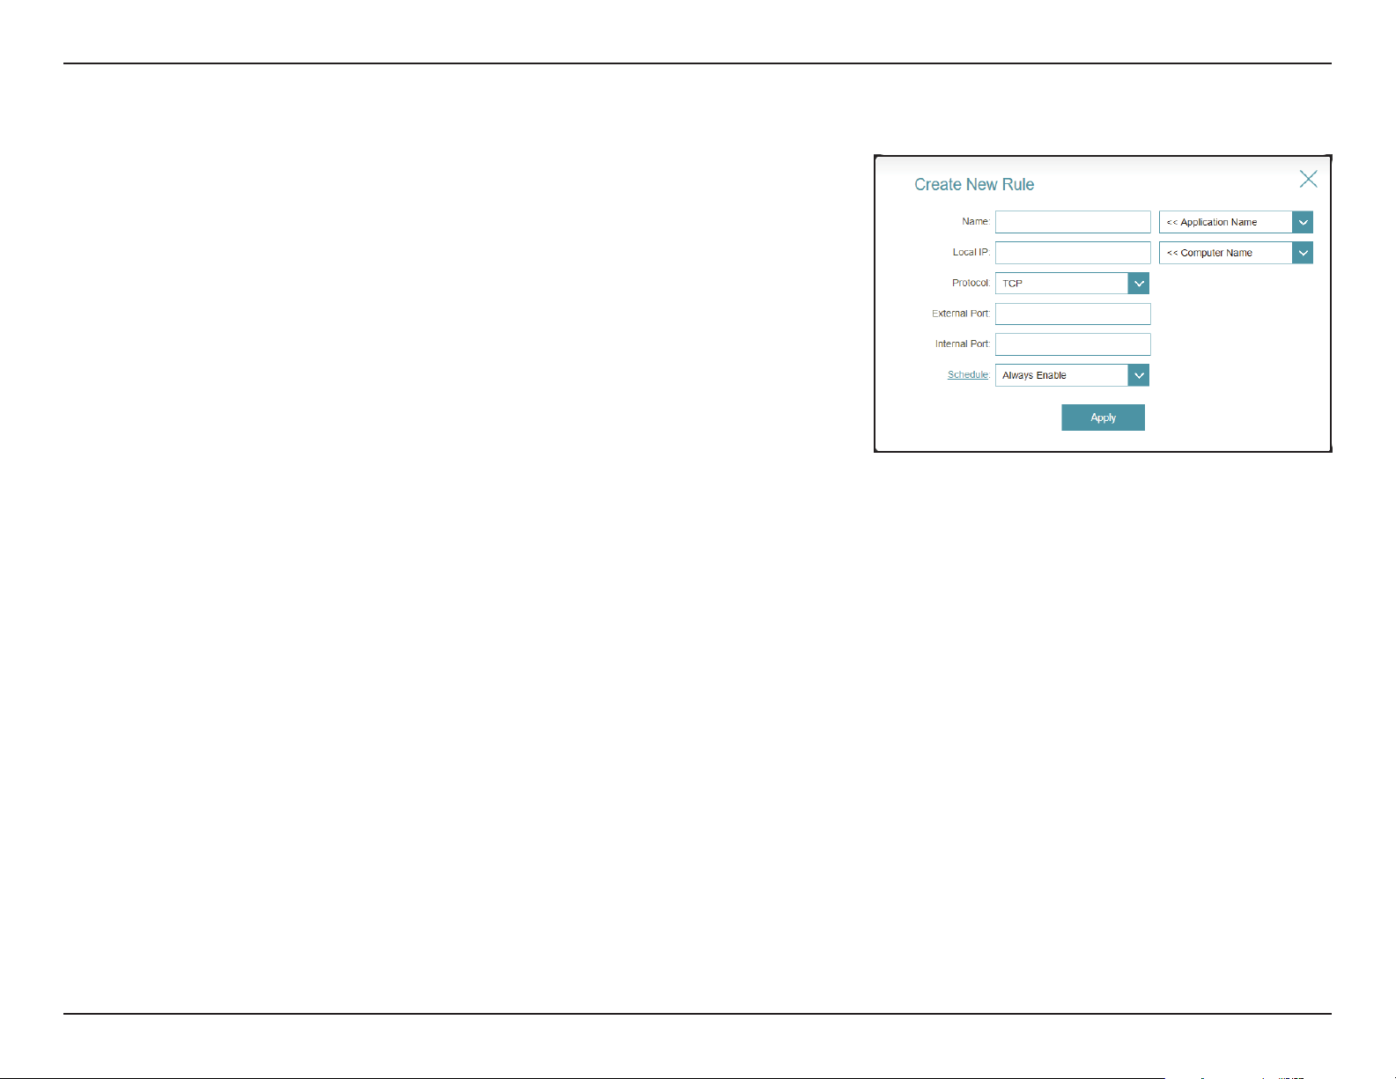
Task: Open the Schedule link
Action: click(x=967, y=374)
